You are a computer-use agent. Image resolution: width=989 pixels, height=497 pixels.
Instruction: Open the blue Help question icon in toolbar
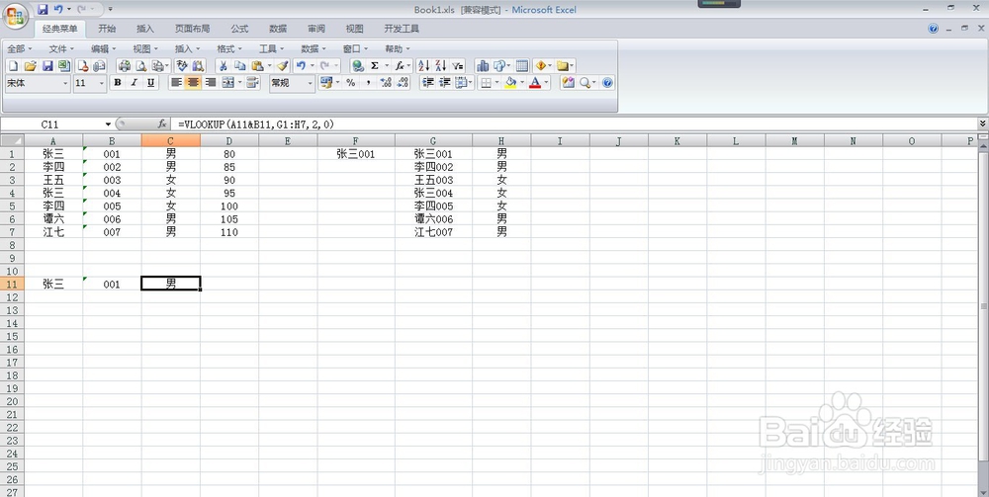tap(607, 83)
